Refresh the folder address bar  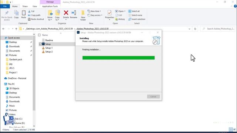pyautogui.click(x=195, y=29)
